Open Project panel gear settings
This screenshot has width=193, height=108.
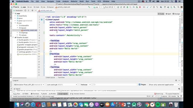tap(32, 10)
